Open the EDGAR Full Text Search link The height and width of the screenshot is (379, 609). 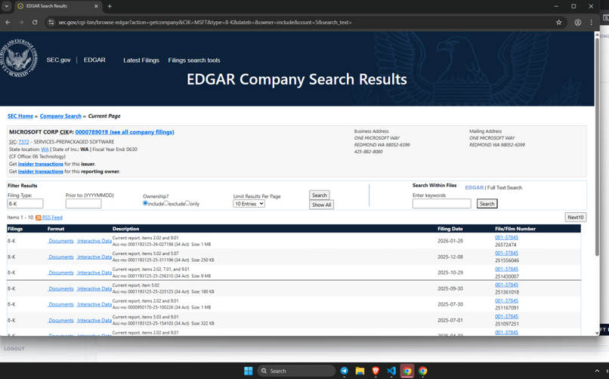505,188
